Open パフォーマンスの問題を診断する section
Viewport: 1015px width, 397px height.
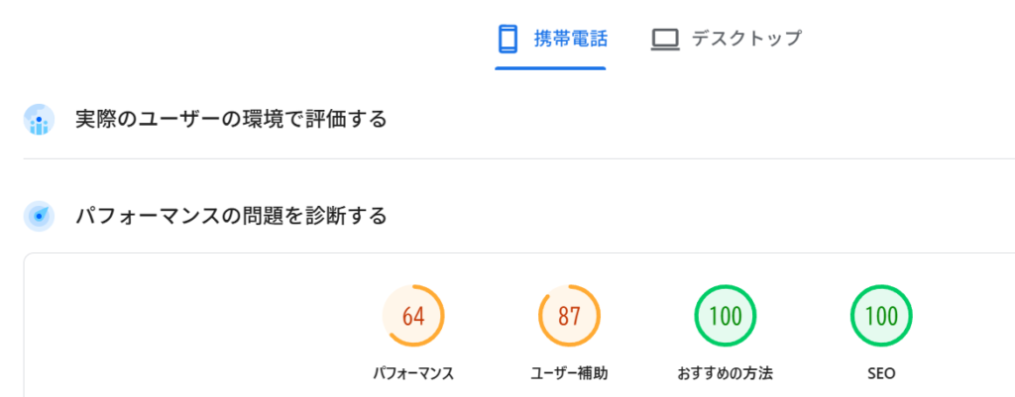(x=231, y=215)
